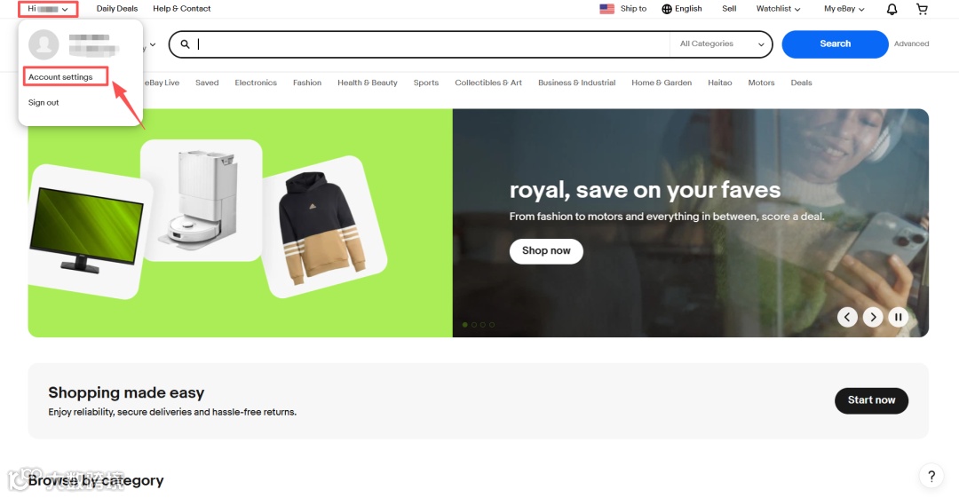
Task: Open the eBay Live category tab
Action: pos(162,83)
